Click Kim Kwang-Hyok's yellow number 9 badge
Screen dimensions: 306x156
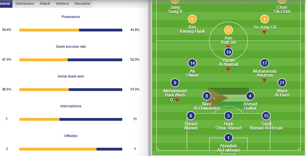[x=192, y=19]
